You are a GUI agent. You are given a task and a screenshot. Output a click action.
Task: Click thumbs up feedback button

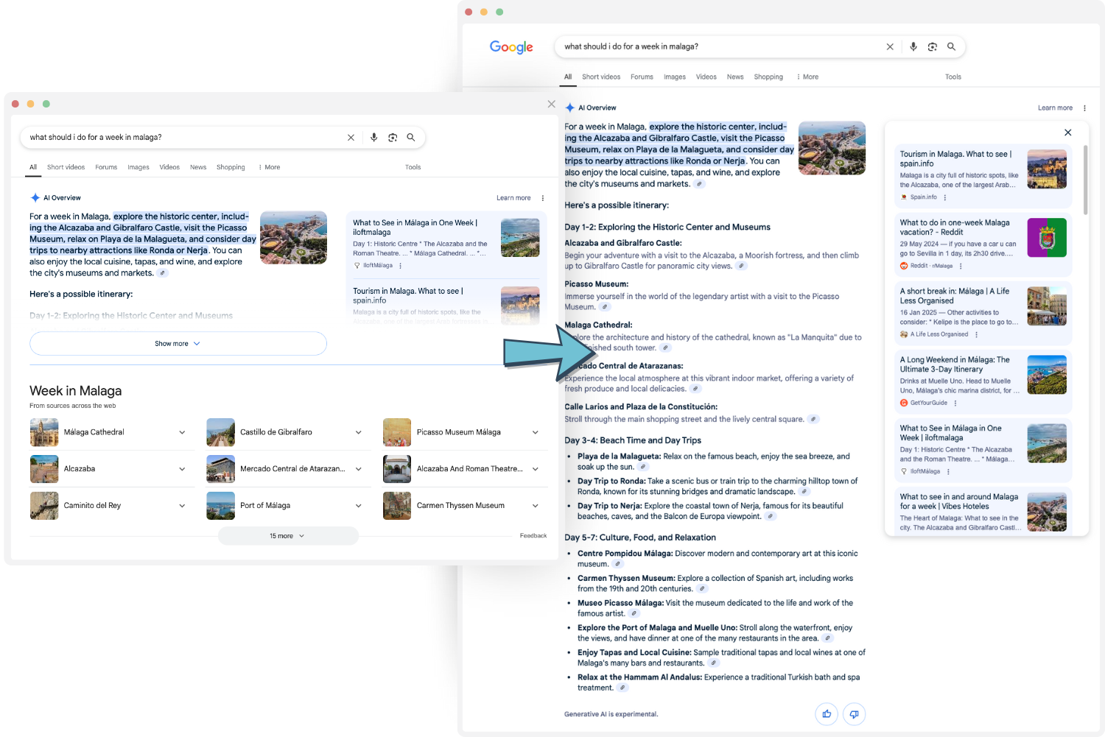point(827,714)
